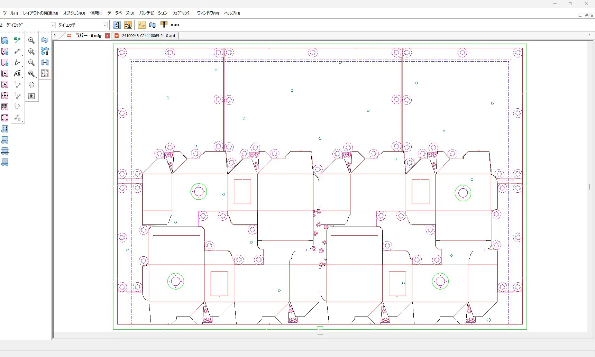Close the ラバー - 0 mfg tab
The width and height of the screenshot is (595, 357).
point(108,36)
